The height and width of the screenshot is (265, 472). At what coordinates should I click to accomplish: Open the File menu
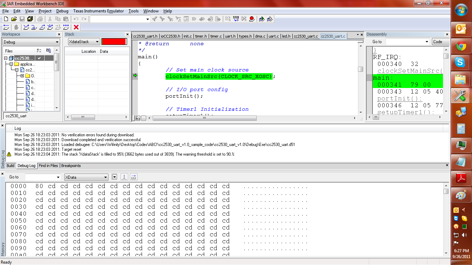point(6,11)
